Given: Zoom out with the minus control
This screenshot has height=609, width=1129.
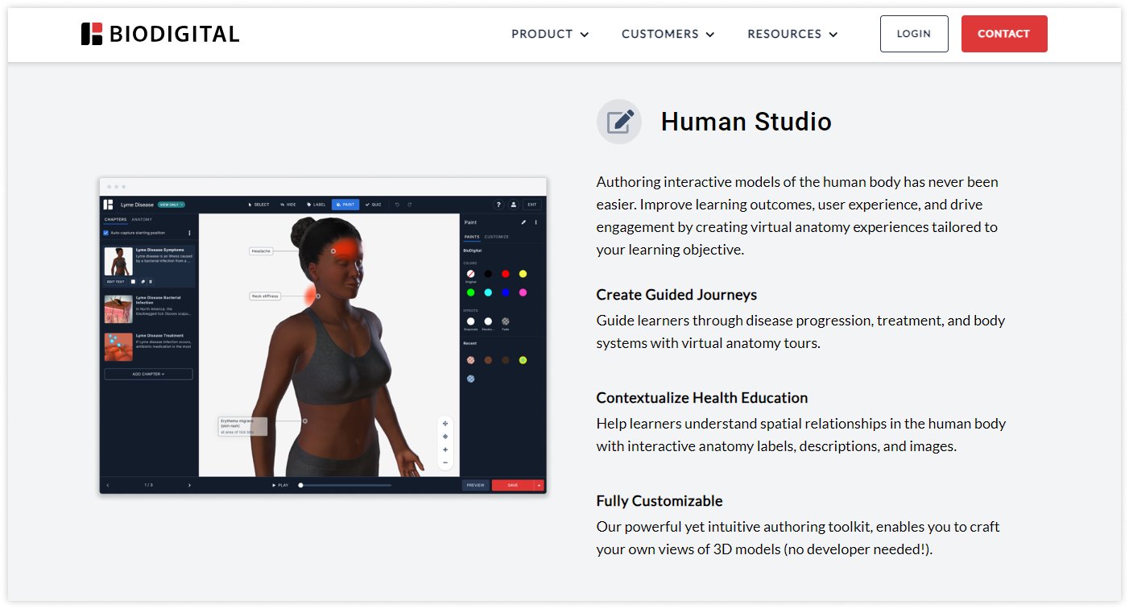Looking at the screenshot, I should point(445,462).
